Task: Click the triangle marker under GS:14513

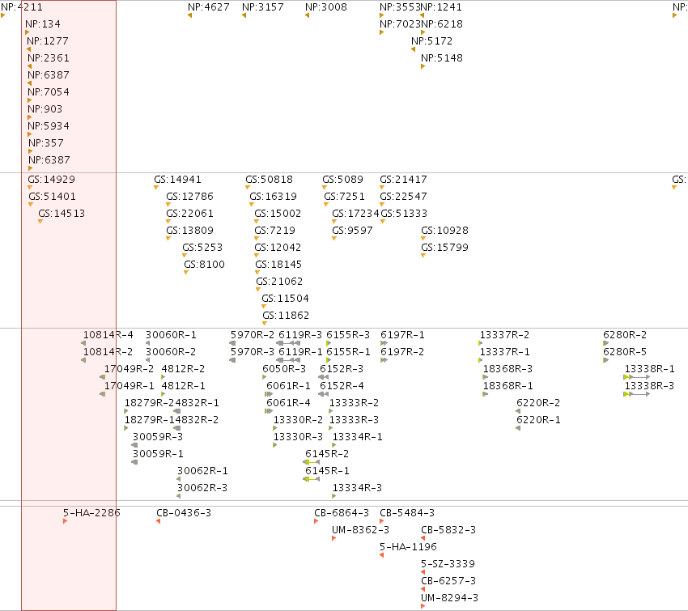Action: point(40,222)
